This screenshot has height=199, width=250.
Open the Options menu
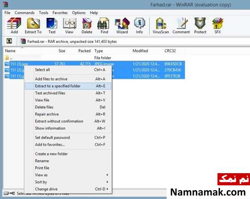pos(79,13)
